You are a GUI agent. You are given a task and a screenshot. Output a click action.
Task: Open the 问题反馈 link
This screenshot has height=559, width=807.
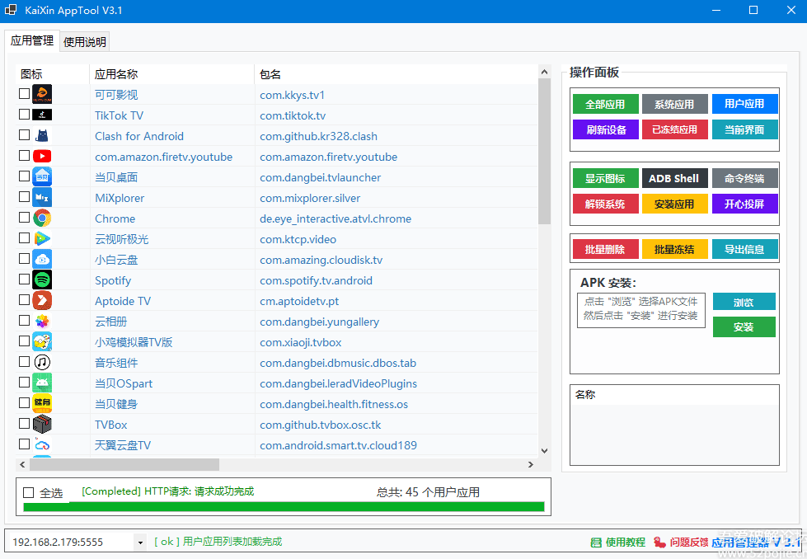[681, 542]
